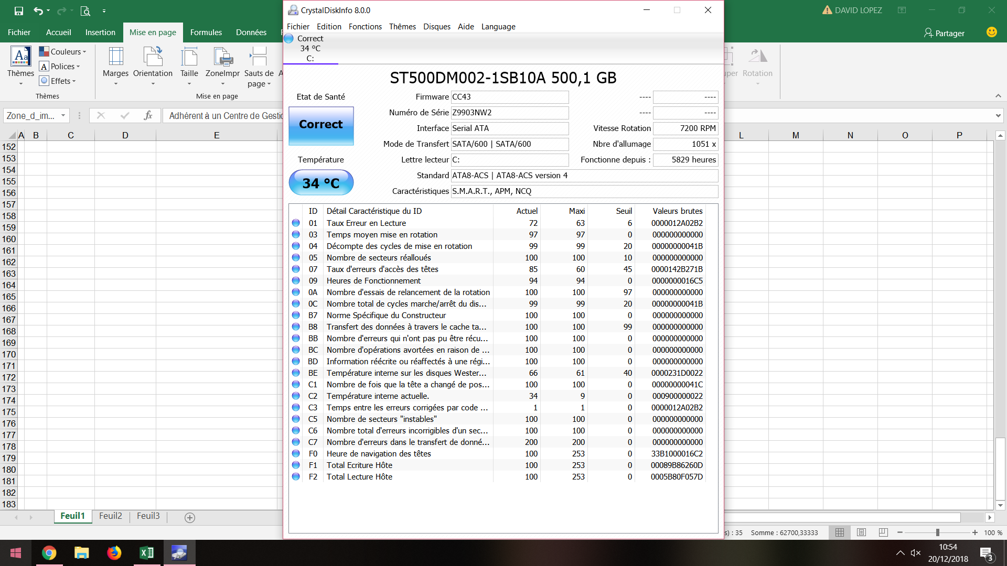Select the Feuil2 sheet tab
This screenshot has height=566, width=1007.
click(x=111, y=516)
